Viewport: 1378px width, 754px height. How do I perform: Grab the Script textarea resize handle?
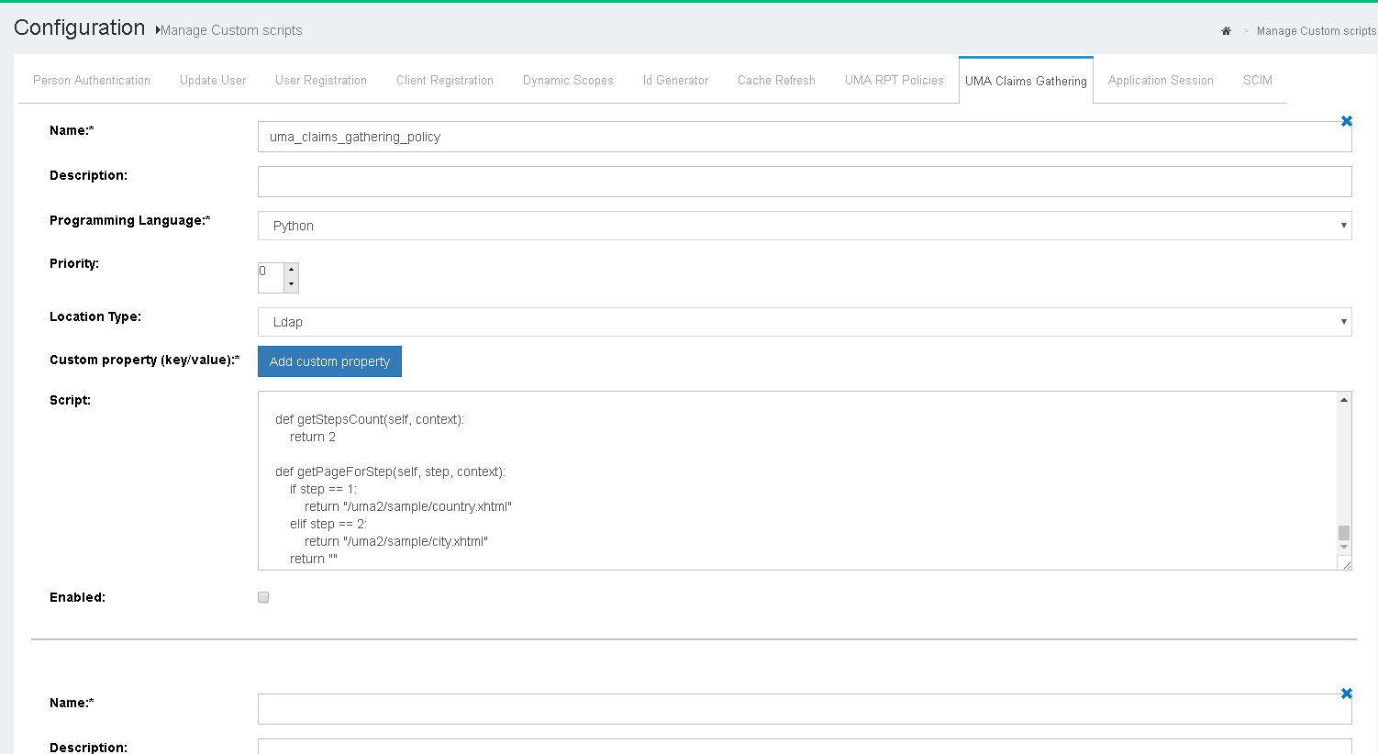[x=1345, y=563]
